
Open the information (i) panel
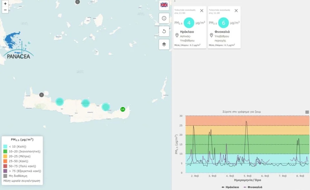click(164, 18)
